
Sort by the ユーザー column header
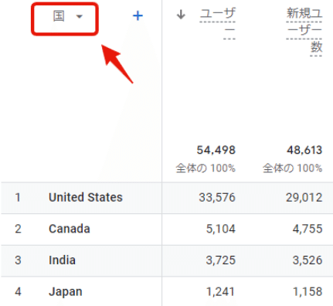(x=218, y=23)
